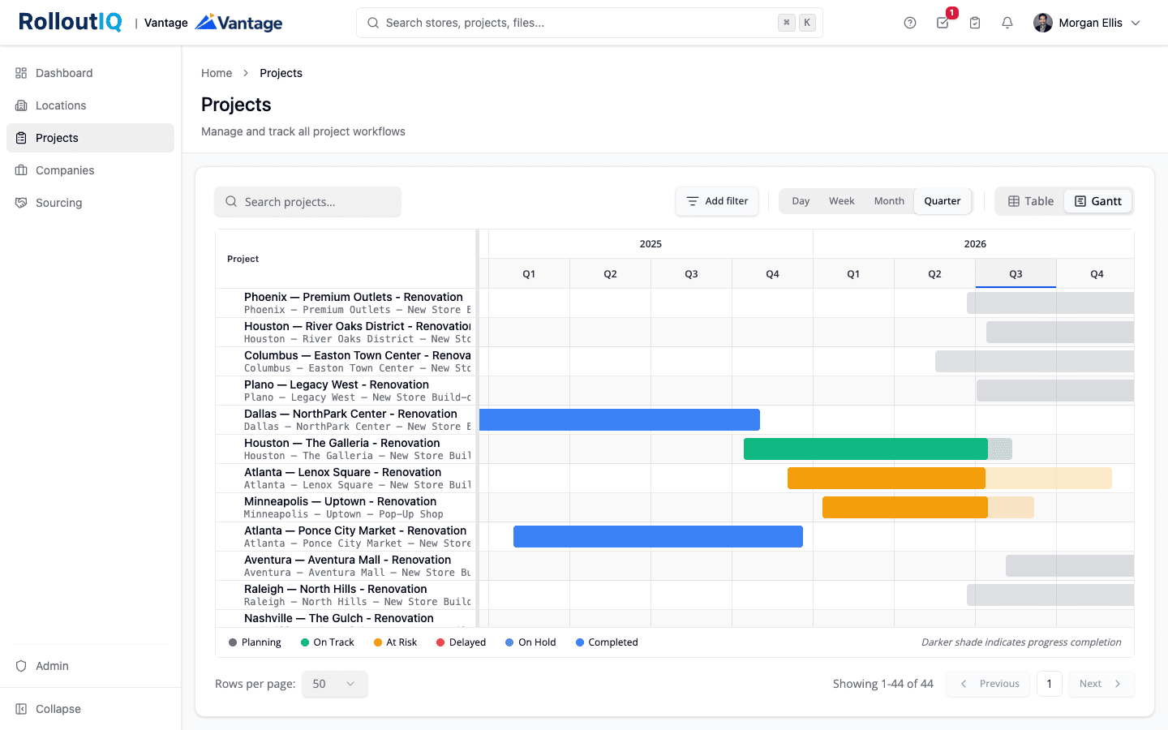This screenshot has height=730, width=1168.
Task: Click the global search field
Action: pyautogui.click(x=590, y=23)
